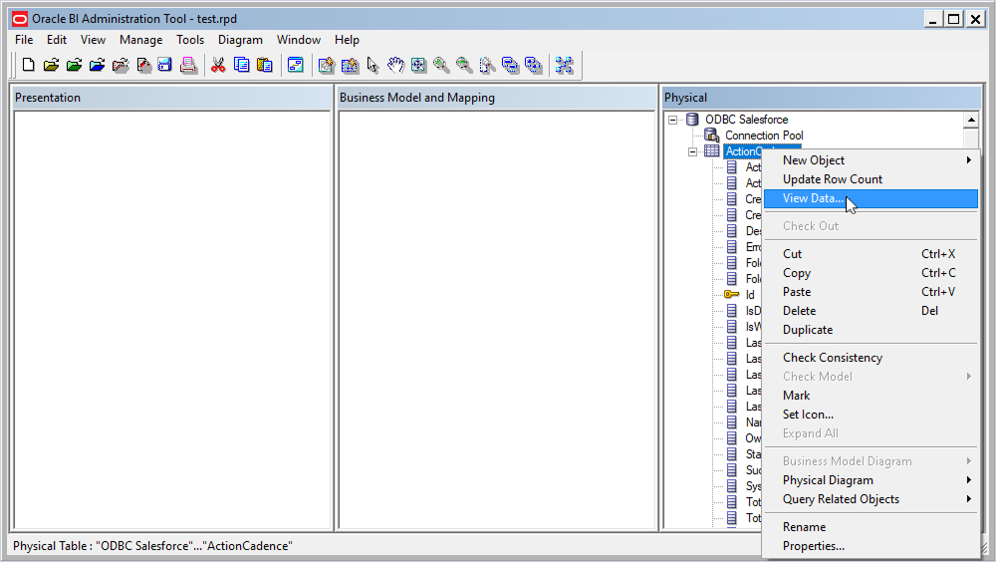Select Cut in the context menu
The image size is (996, 562).
point(871,254)
